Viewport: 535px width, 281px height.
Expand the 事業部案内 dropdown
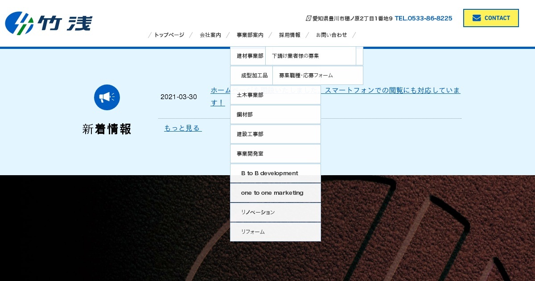pos(250,35)
